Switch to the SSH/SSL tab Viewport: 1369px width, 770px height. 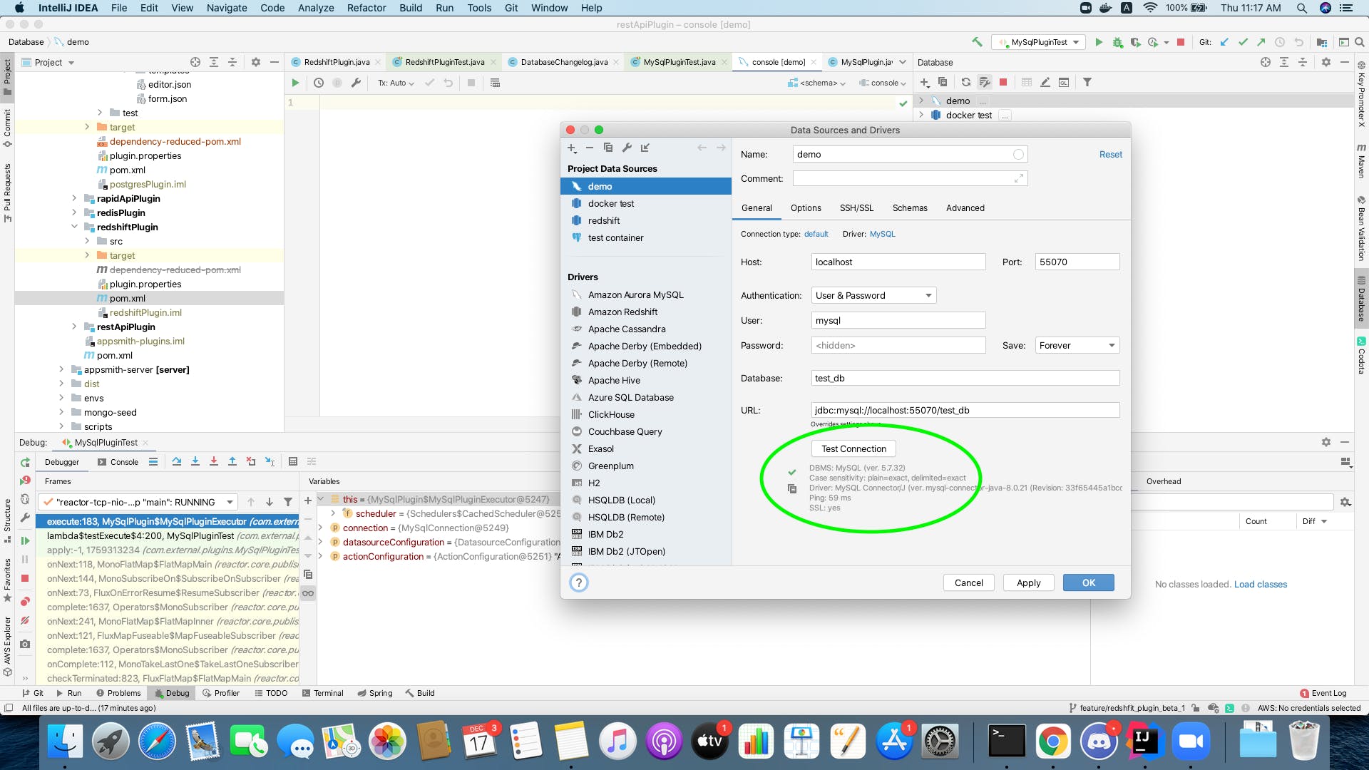(856, 208)
